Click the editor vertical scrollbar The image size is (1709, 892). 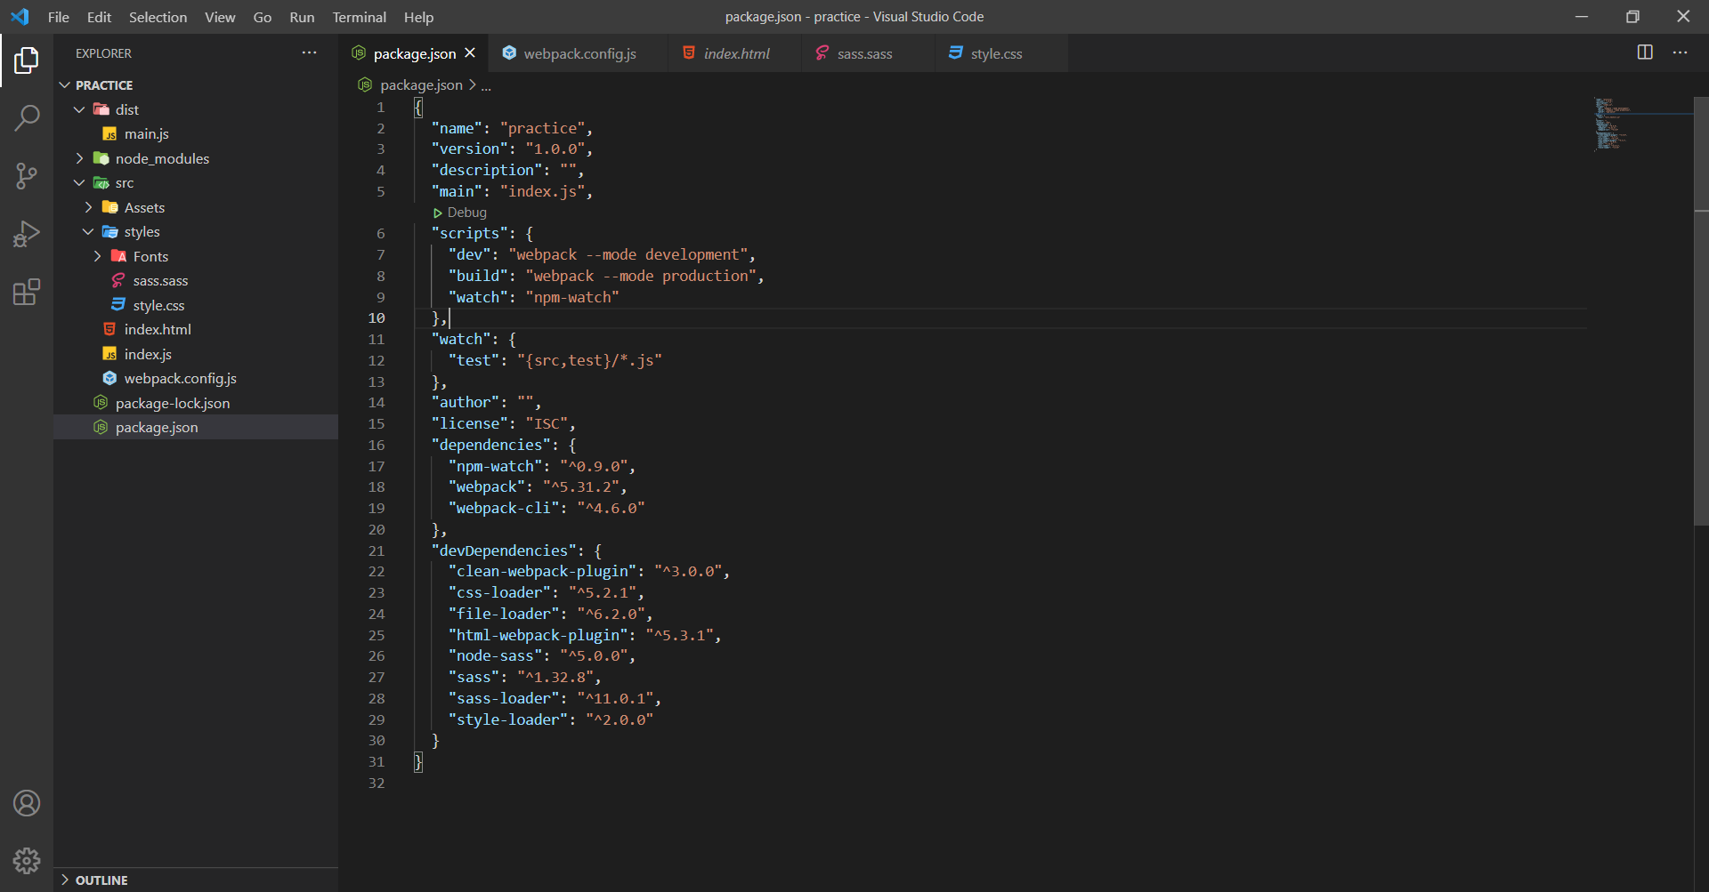(x=1701, y=311)
